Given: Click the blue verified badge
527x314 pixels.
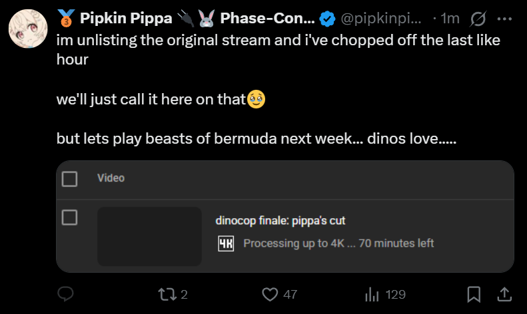Looking at the screenshot, I should [326, 19].
